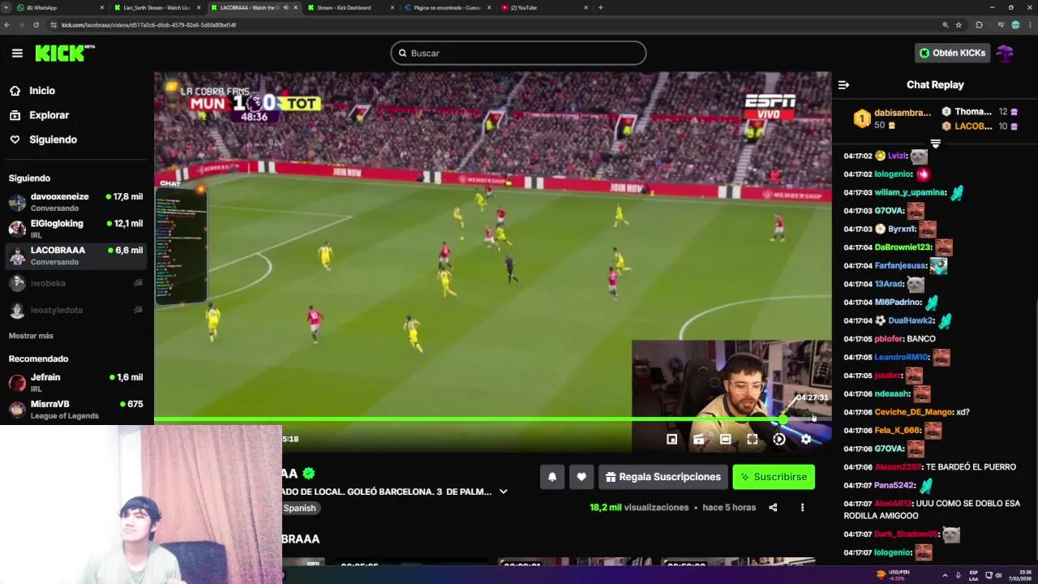Click browser back arrow
1038x584 pixels.
click(x=7, y=25)
